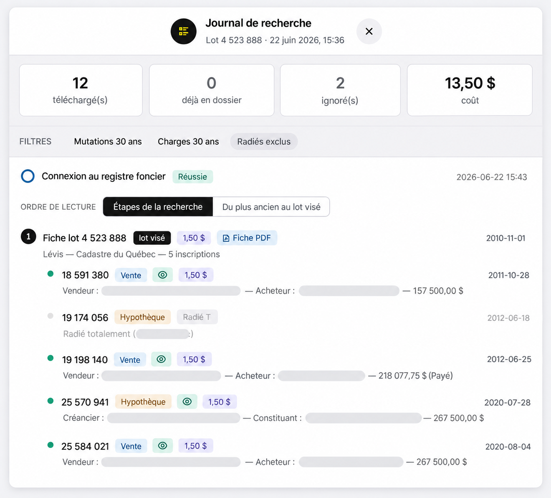Click green status dot for 25 570 941
The height and width of the screenshot is (498, 551).
point(51,401)
